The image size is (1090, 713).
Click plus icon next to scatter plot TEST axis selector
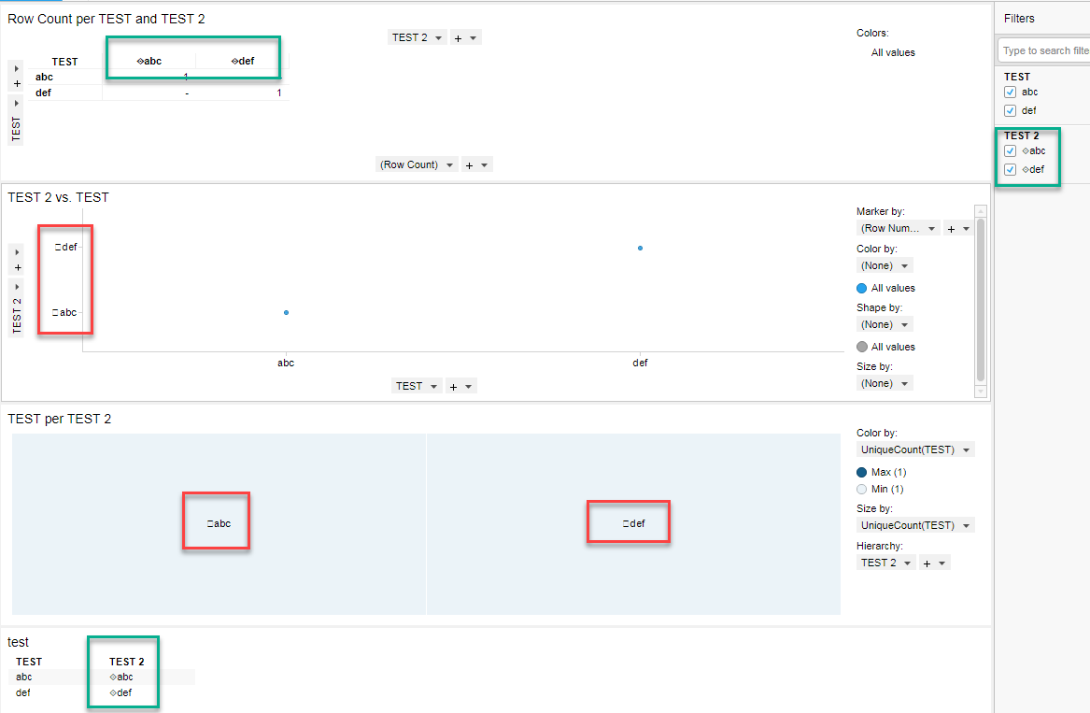tap(453, 386)
